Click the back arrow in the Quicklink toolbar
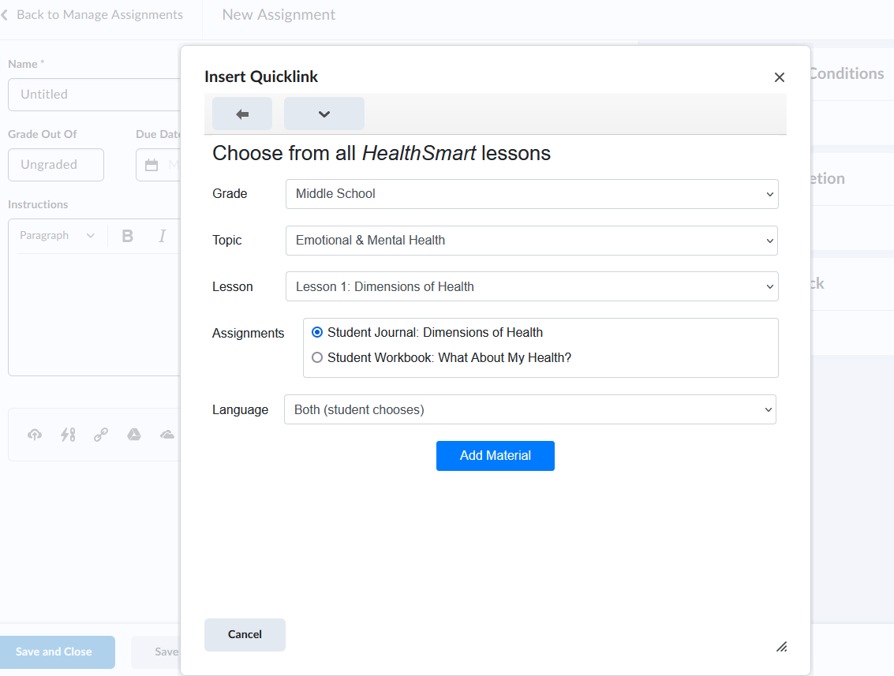The width and height of the screenshot is (894, 676). click(x=241, y=114)
